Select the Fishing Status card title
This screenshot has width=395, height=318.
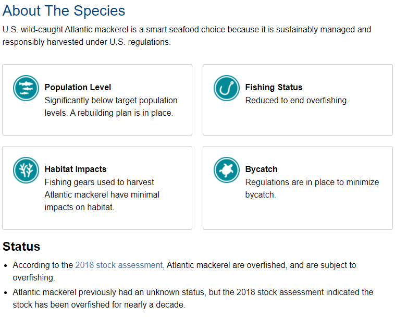274,87
